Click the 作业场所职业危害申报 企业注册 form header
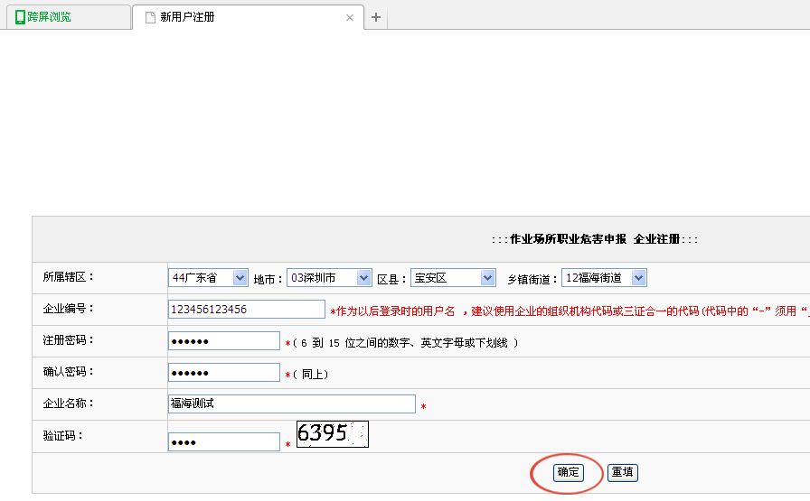This screenshot has height=501, width=810. coord(595,239)
